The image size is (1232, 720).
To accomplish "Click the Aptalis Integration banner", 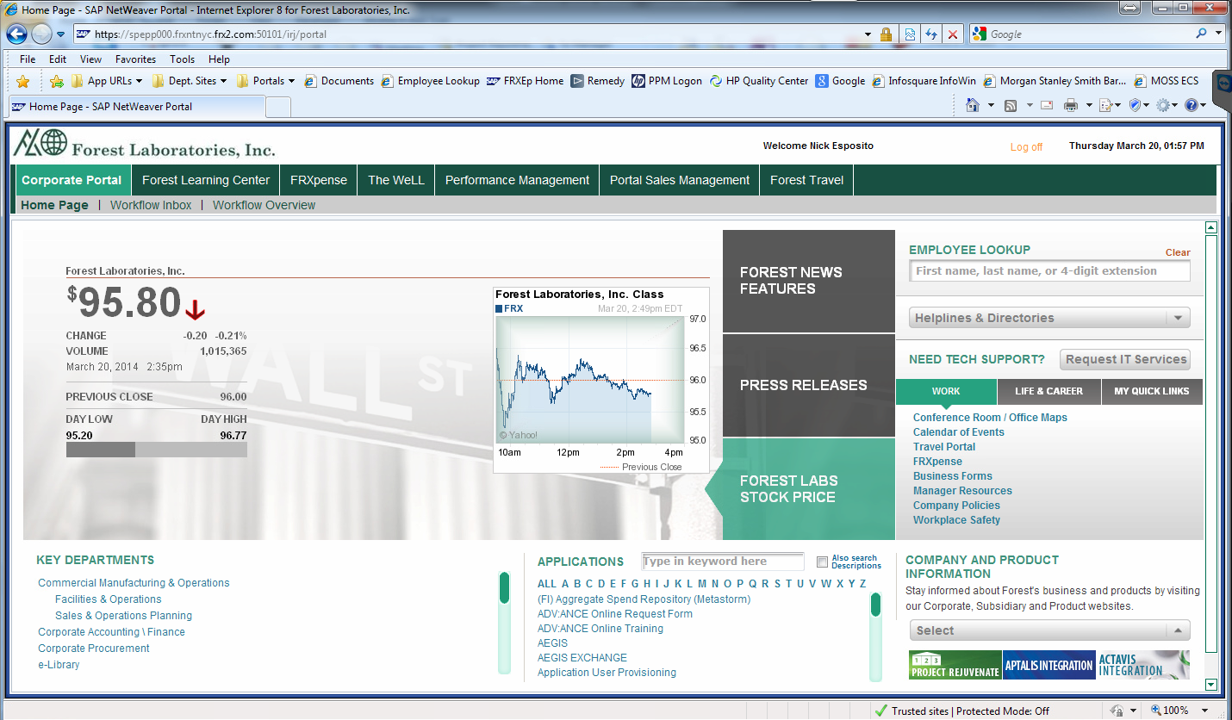I will [1048, 665].
